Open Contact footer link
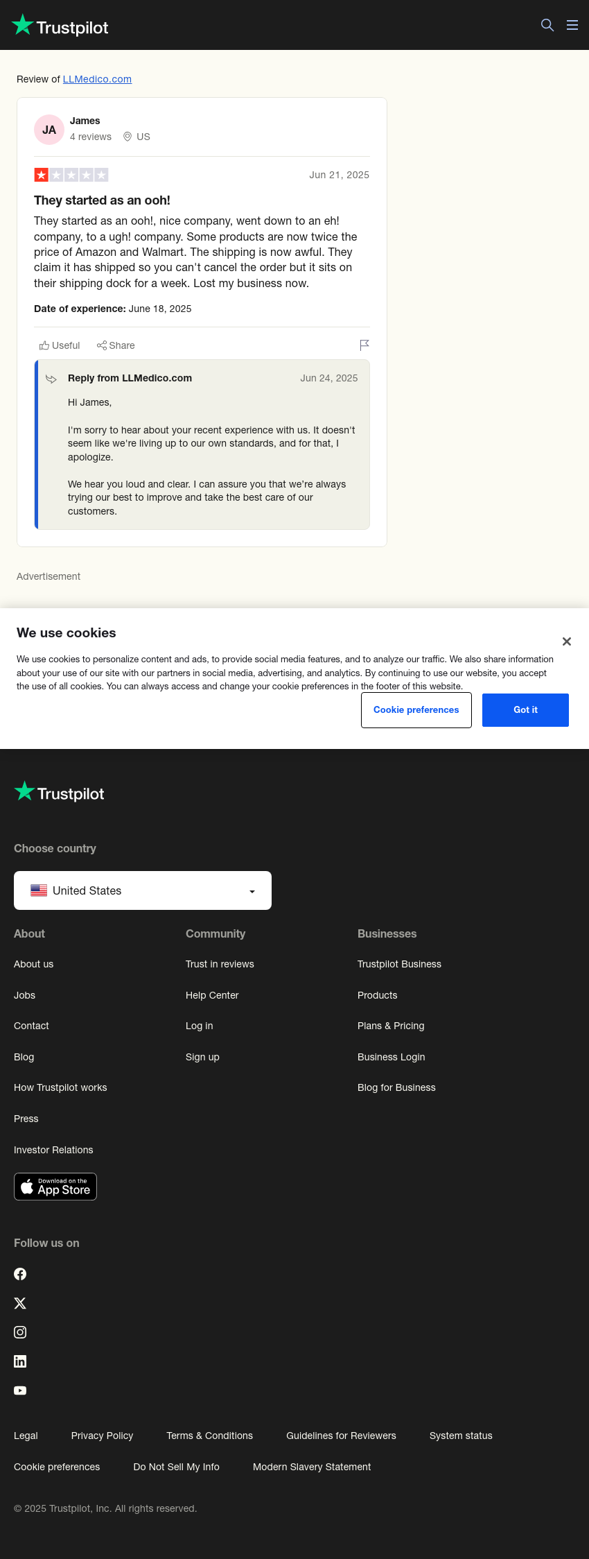589x1559 pixels. tap(31, 1026)
